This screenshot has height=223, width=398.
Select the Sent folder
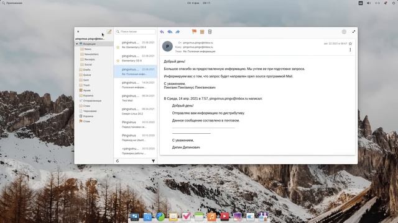(x=86, y=80)
